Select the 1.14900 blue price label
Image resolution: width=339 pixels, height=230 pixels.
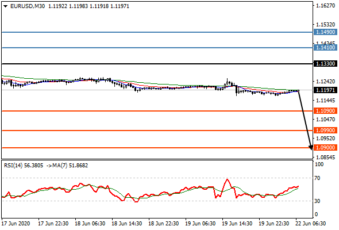pos(325,32)
